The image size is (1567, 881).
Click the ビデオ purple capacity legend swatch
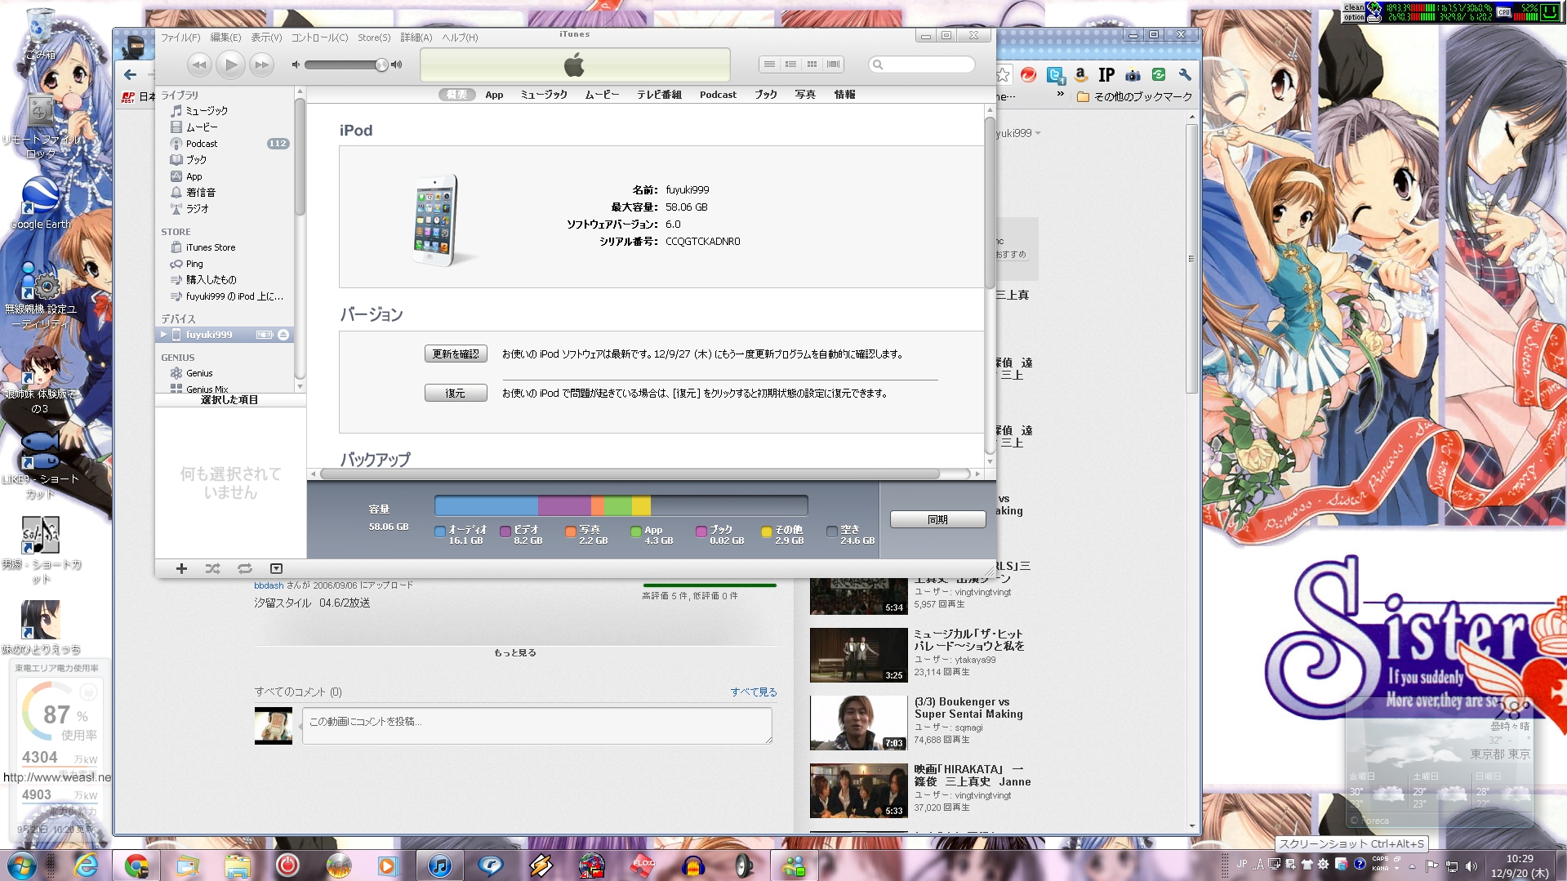click(505, 532)
